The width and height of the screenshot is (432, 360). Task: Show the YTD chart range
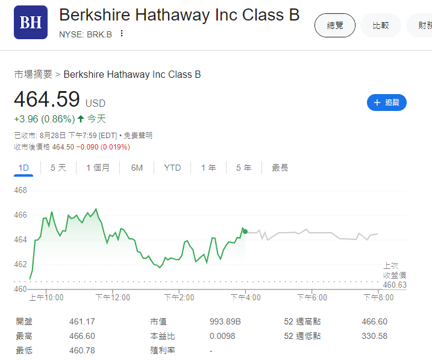[172, 168]
